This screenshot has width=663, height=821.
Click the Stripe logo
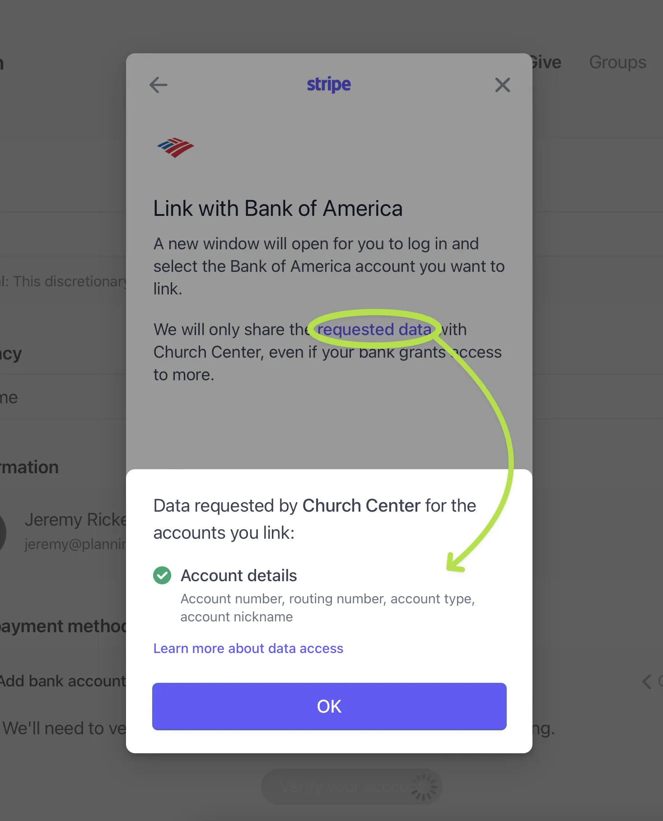click(329, 84)
